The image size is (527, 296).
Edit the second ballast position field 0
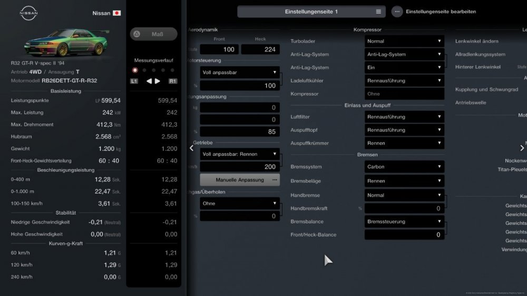click(x=240, y=119)
